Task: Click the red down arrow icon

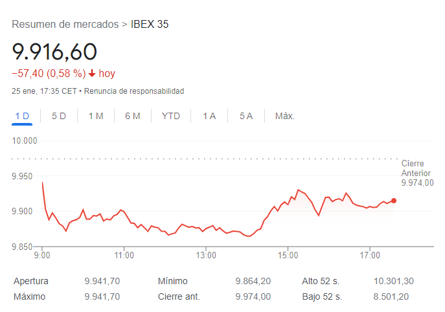Action: click(92, 73)
